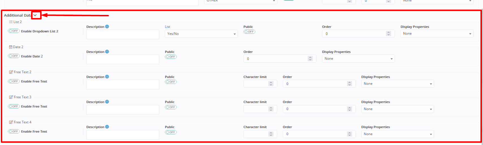
Task: Click globe icon beside List 2 Description
Action: coord(107,27)
